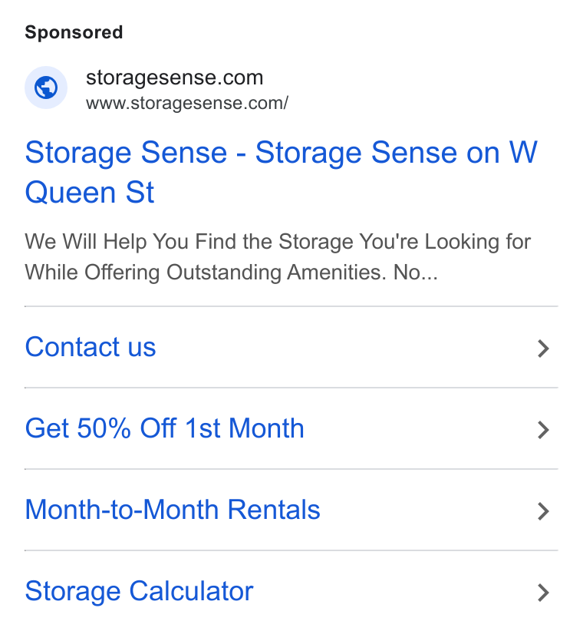Viewport: 583px width, 631px height.
Task: Click the truncated 'No...' description ending
Action: pyautogui.click(x=415, y=273)
